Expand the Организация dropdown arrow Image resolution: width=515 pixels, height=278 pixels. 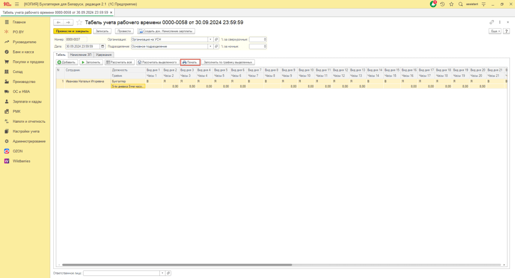(210, 39)
